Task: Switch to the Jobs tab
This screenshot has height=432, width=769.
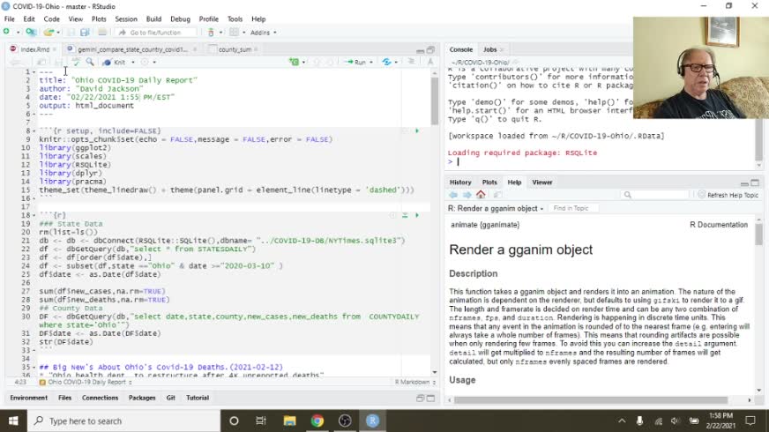Action: [x=490, y=49]
